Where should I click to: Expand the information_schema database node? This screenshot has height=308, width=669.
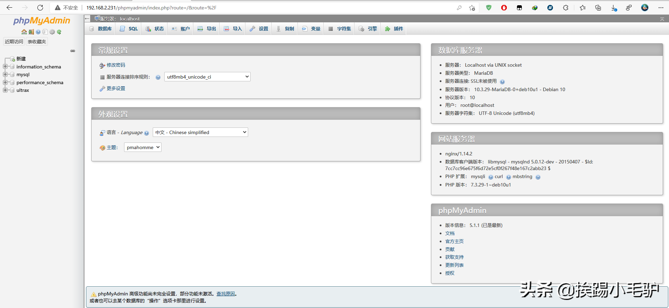pyautogui.click(x=5, y=66)
